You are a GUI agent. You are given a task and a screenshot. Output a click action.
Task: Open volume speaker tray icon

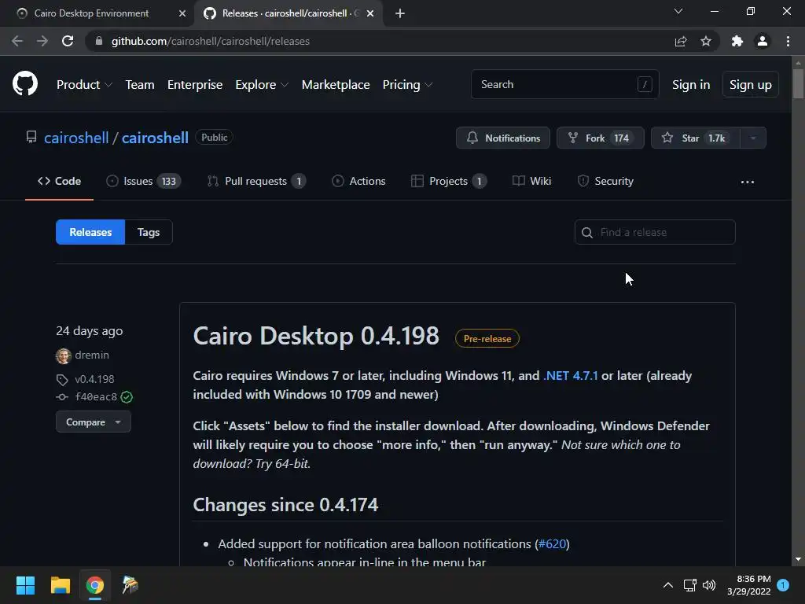[x=709, y=585]
